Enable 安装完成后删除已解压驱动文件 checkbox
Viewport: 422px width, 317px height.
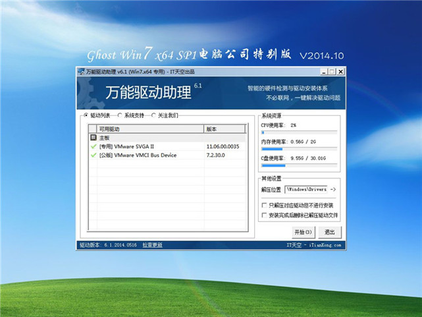pyautogui.click(x=264, y=215)
